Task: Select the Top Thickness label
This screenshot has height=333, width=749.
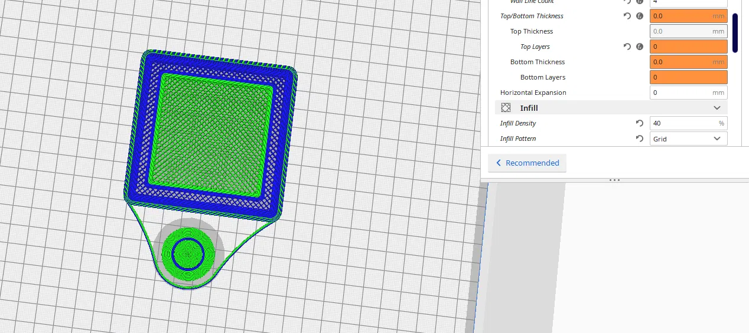Action: coord(532,31)
